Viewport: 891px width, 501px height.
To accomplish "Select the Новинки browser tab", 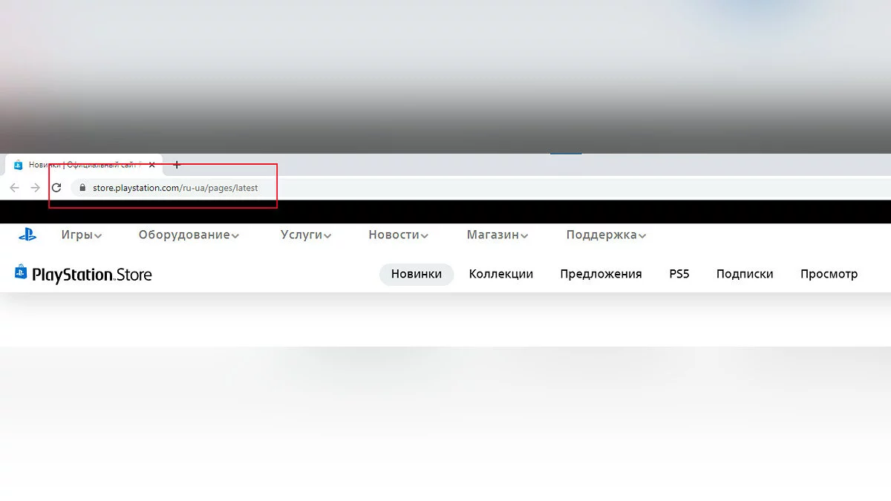I will (x=83, y=165).
